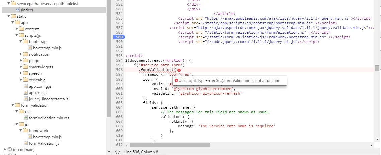Set a breakpoint on line number 594
Viewport: 381px width, 155px height.
tap(120, 60)
